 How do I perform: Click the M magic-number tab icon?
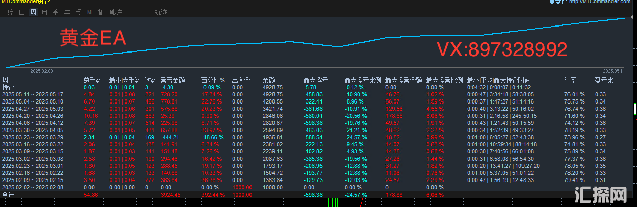(x=89, y=12)
